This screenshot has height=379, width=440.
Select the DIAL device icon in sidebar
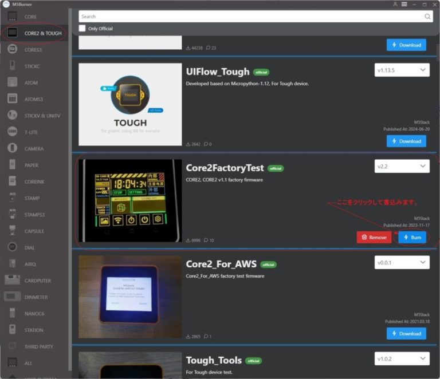[13, 247]
